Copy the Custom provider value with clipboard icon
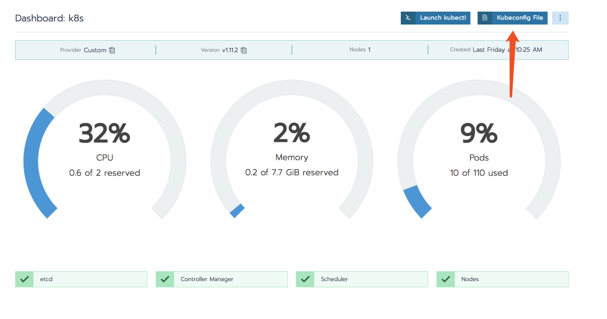Image resolution: width=607 pixels, height=319 pixels. tap(112, 50)
